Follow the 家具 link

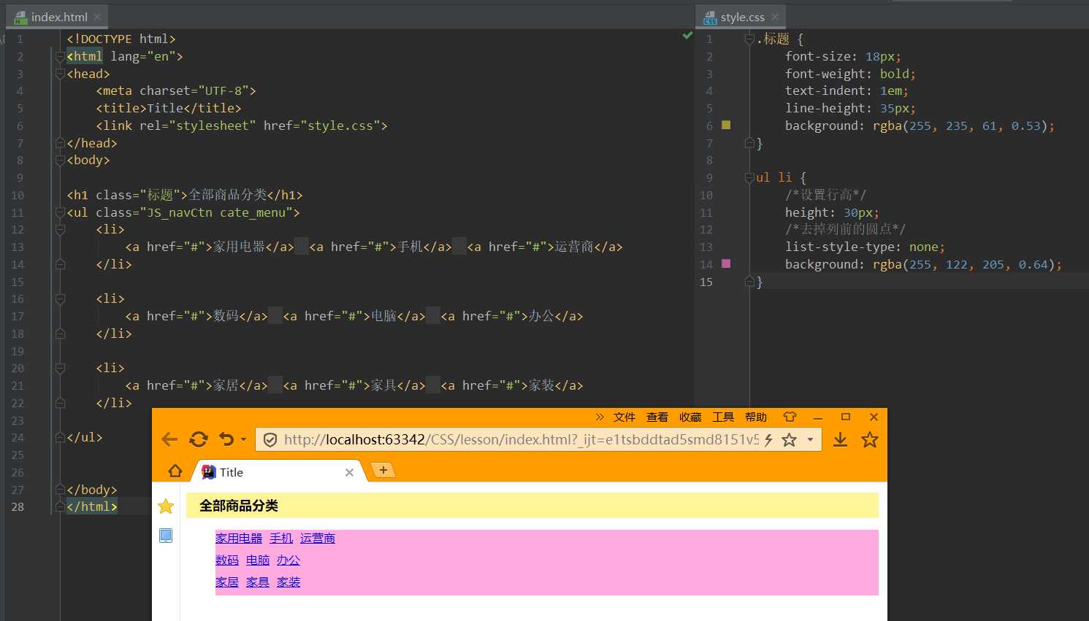pyautogui.click(x=258, y=582)
